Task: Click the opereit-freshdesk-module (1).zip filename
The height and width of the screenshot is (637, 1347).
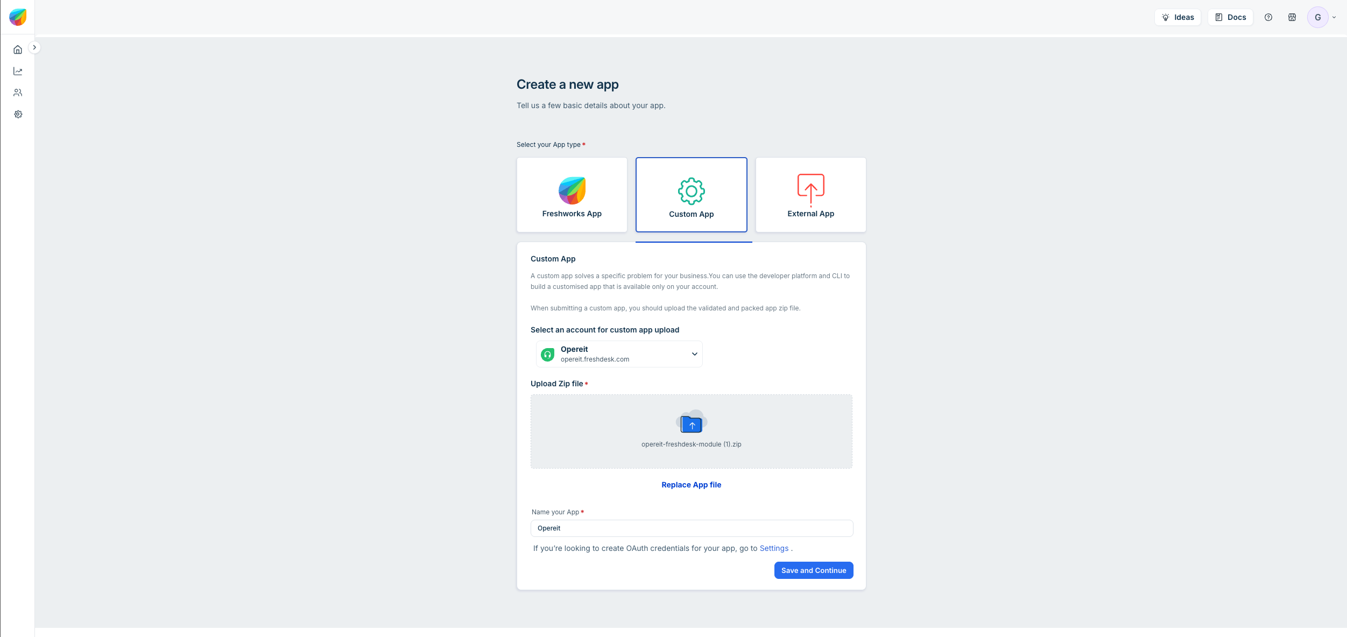Action: pos(691,444)
